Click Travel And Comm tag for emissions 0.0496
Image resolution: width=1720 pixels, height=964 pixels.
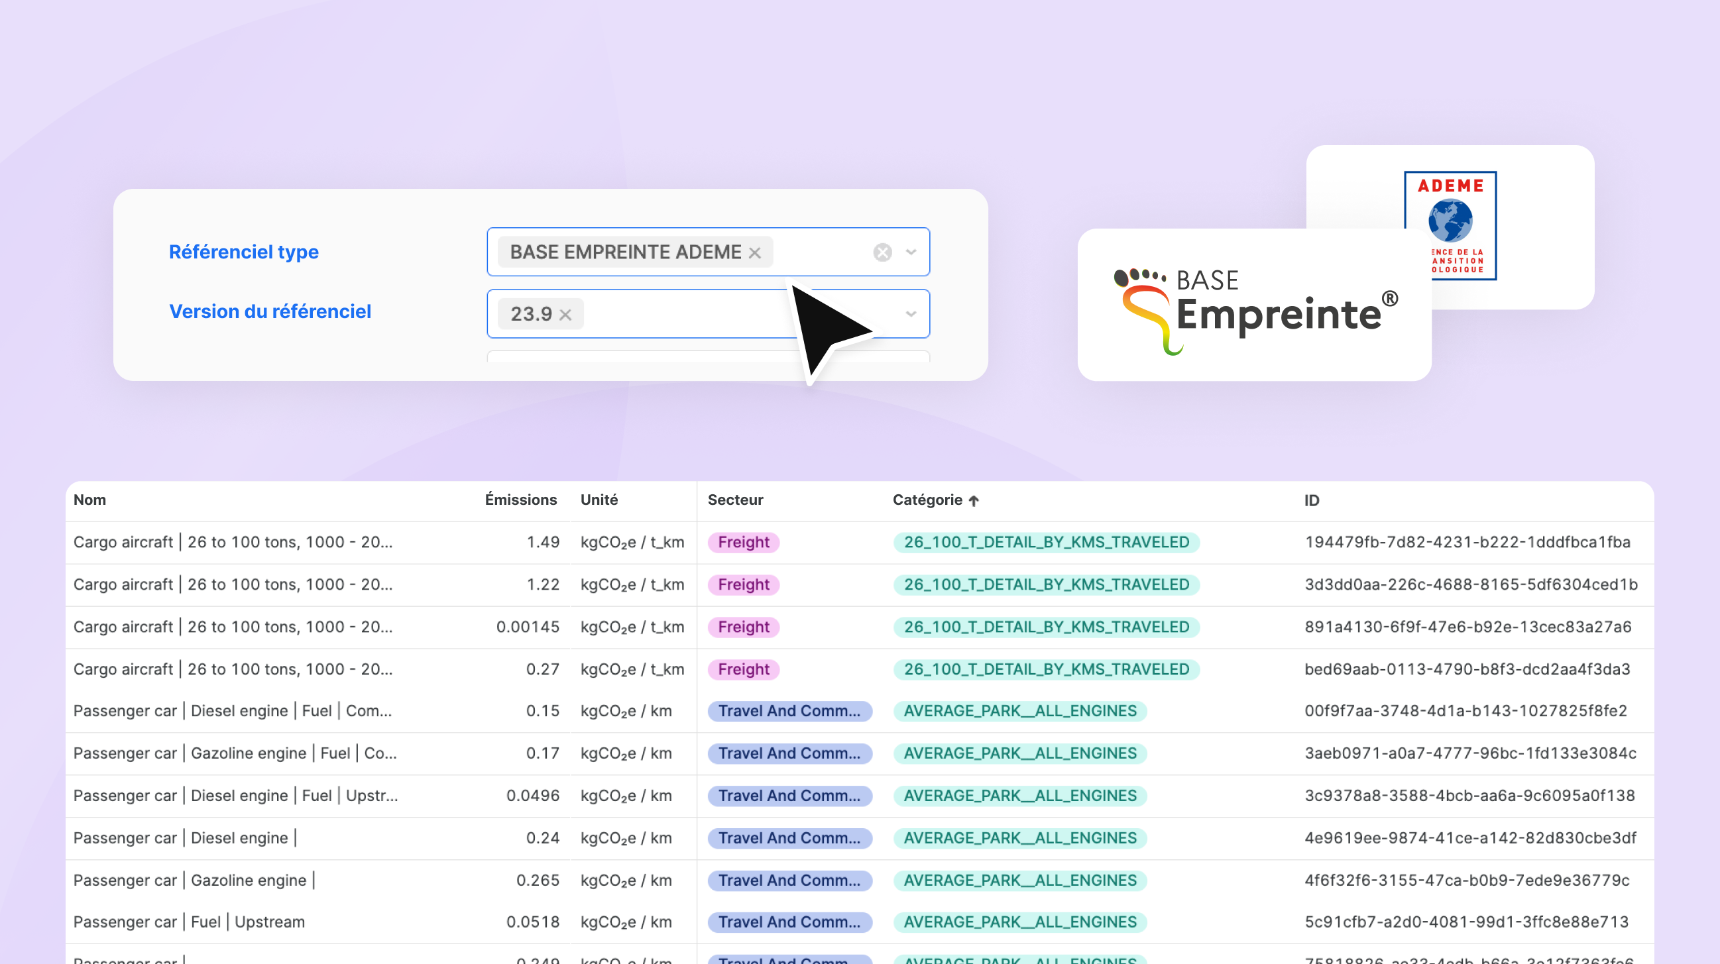coord(790,796)
